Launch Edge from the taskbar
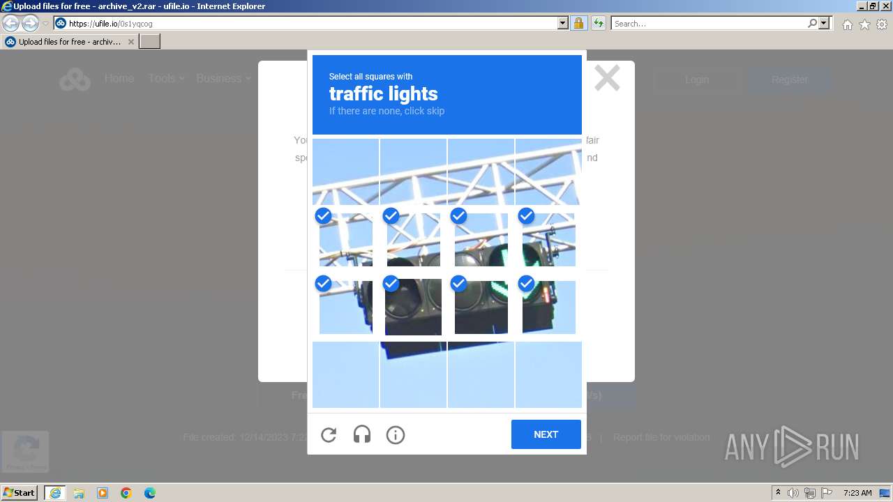This screenshot has height=502, width=893. tap(150, 493)
